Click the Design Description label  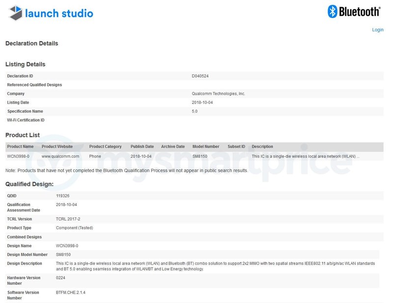click(x=24, y=263)
